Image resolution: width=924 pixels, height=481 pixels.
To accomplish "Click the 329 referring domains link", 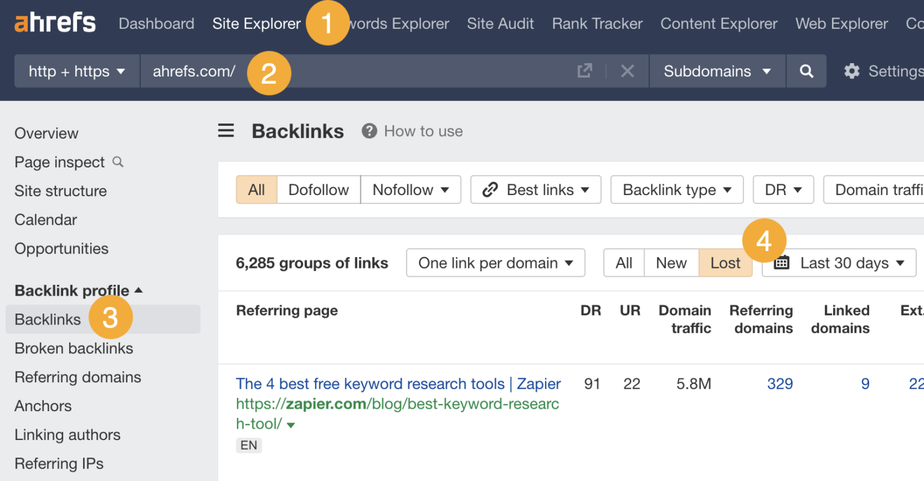I will pos(780,383).
